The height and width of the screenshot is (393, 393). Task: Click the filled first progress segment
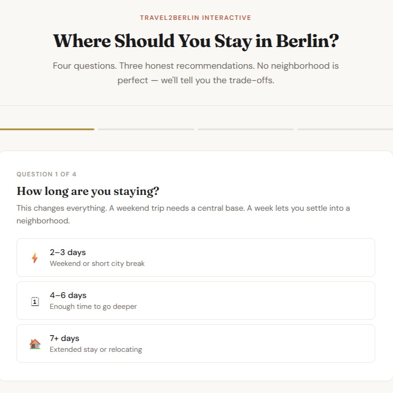tap(47, 129)
